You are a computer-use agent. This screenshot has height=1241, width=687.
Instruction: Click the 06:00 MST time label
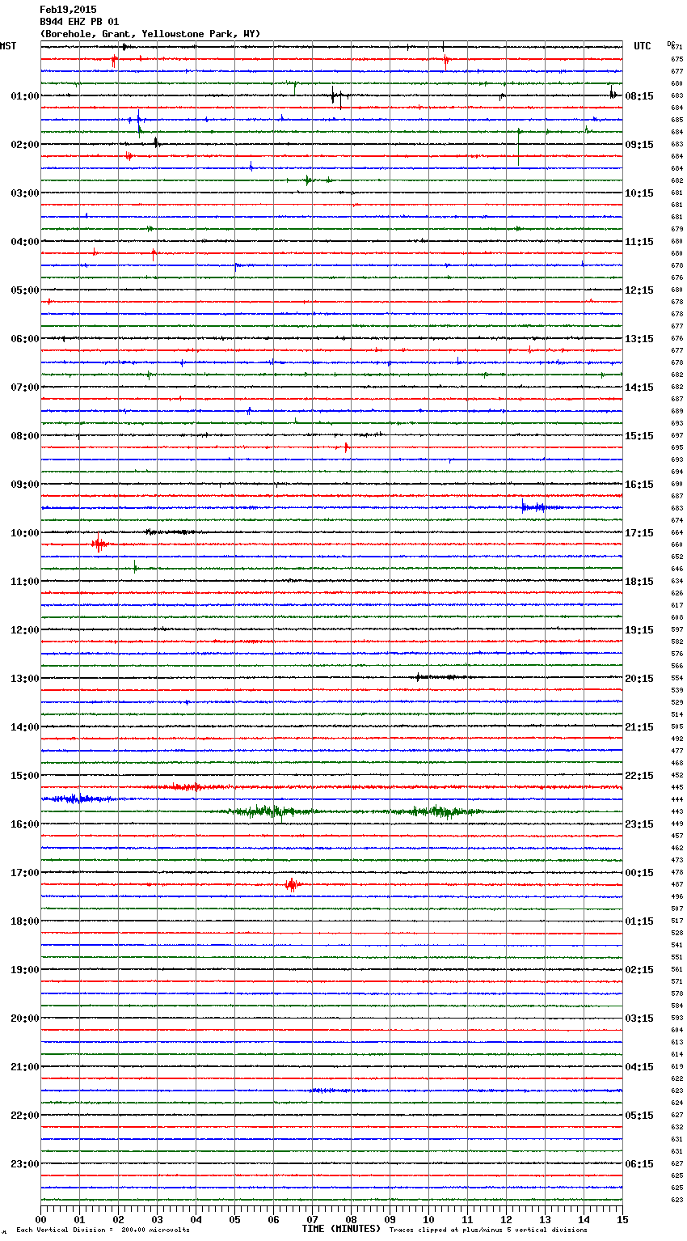25,339
